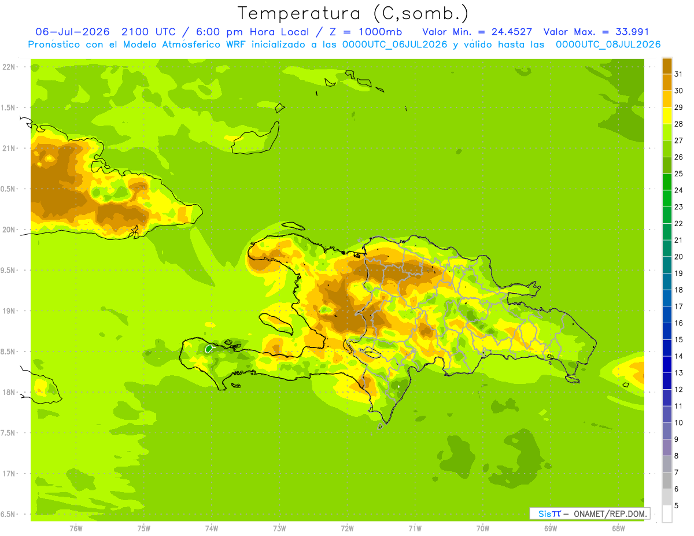This screenshot has width=694, height=536.
Task: Click the "72W" longitude label
Action: pos(347,528)
